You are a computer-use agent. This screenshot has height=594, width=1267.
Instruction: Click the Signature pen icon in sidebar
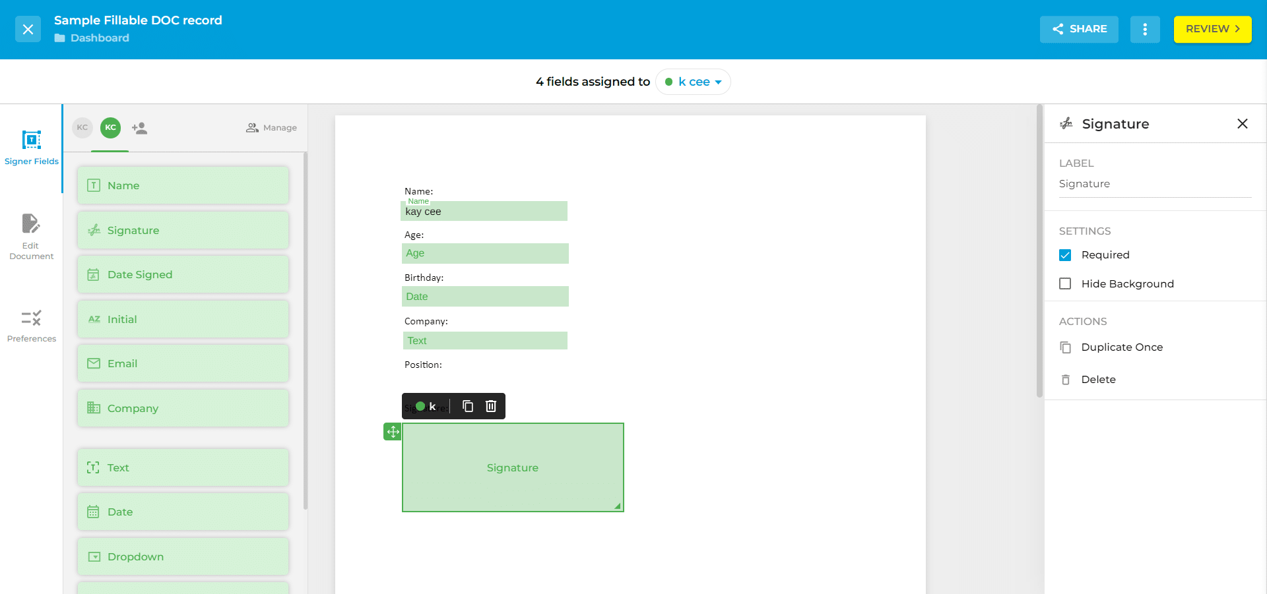(94, 230)
